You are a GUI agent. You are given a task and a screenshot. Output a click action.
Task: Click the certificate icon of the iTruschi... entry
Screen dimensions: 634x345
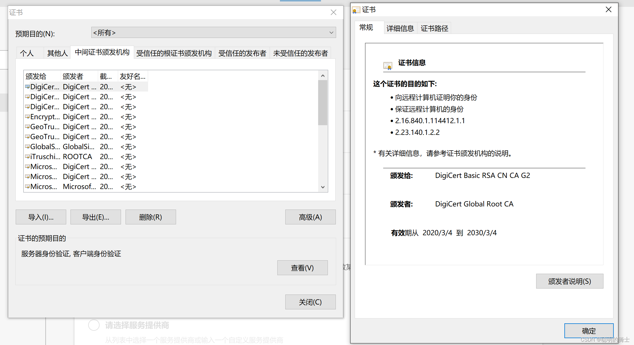(x=27, y=157)
